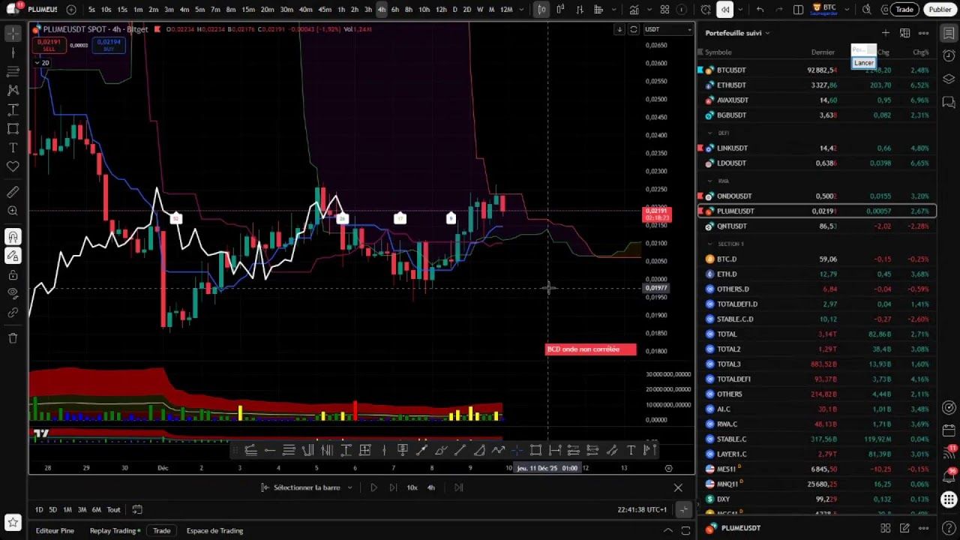Add a symbol with the watchlist plus icon
960x540 pixels.
point(885,33)
